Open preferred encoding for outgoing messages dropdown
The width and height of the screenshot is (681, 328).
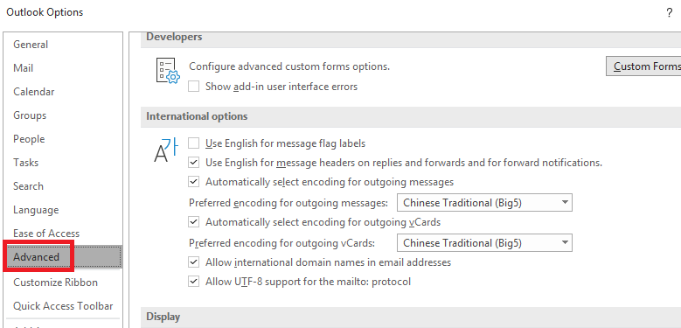484,203
